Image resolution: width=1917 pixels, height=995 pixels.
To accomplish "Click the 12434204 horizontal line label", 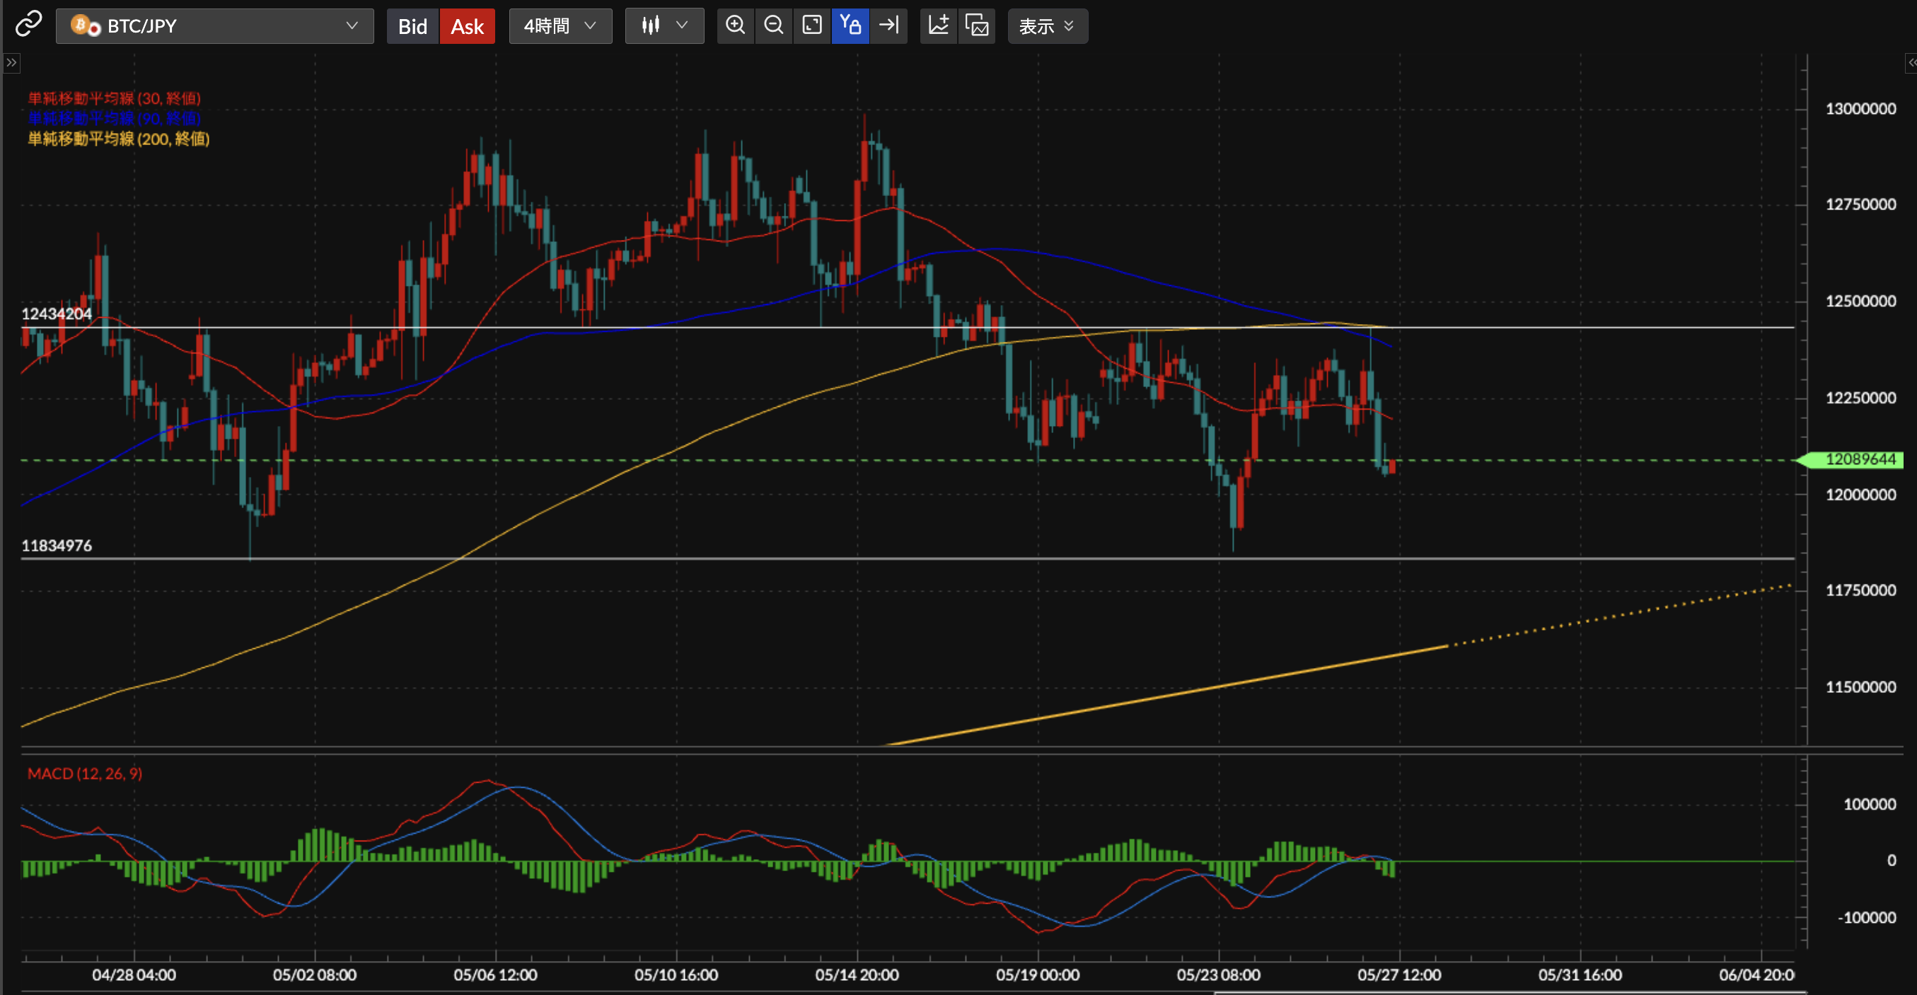I will (x=57, y=314).
